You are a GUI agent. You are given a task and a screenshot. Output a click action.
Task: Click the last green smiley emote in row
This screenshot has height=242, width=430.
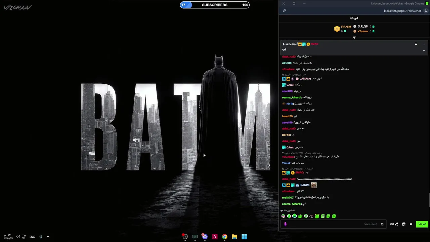(334, 216)
